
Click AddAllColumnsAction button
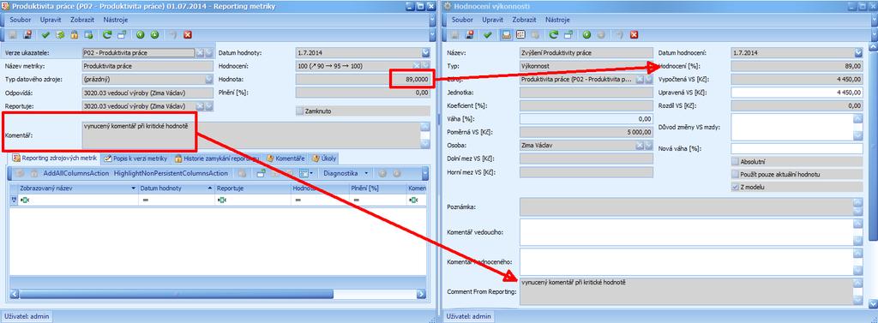75,174
